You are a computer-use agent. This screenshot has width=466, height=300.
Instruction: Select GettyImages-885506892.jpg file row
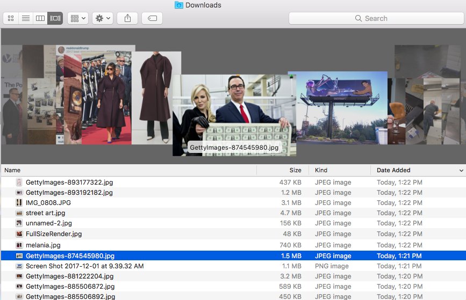233,296
